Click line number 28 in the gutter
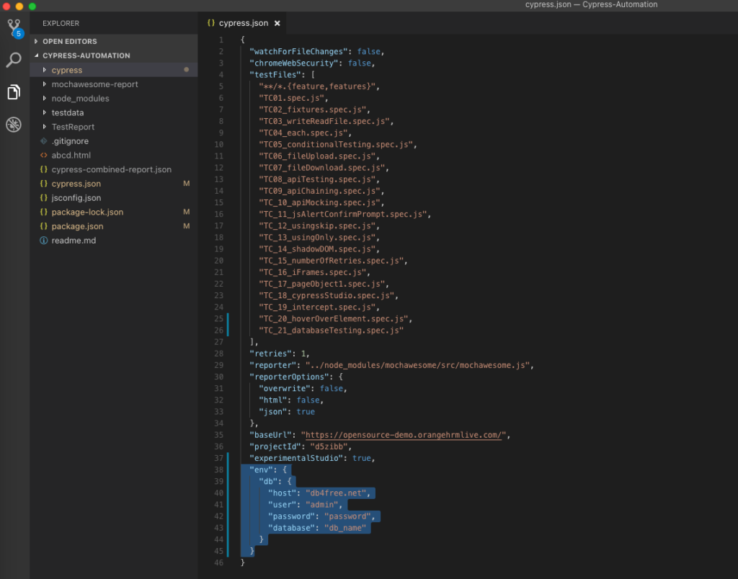The width and height of the screenshot is (738, 579). click(x=219, y=354)
